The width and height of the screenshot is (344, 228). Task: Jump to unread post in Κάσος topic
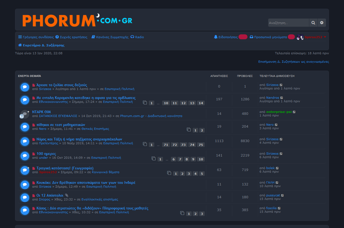34,209
